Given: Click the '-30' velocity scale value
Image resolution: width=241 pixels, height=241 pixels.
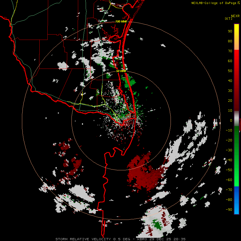Looking at the screenshot, I should (x=229, y=150).
